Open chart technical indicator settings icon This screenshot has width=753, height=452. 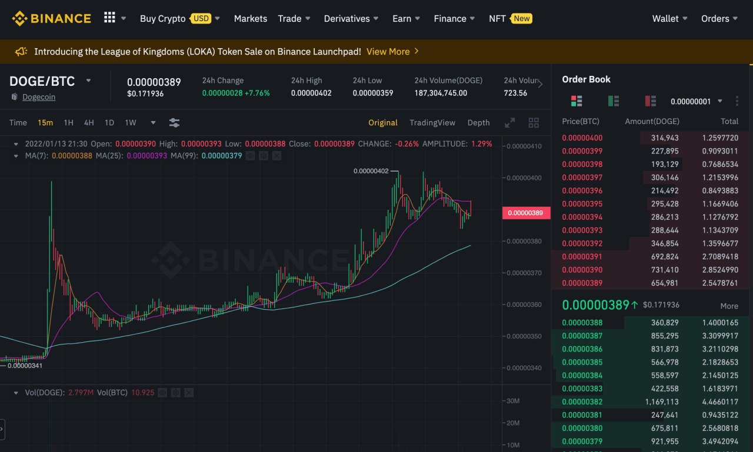174,123
